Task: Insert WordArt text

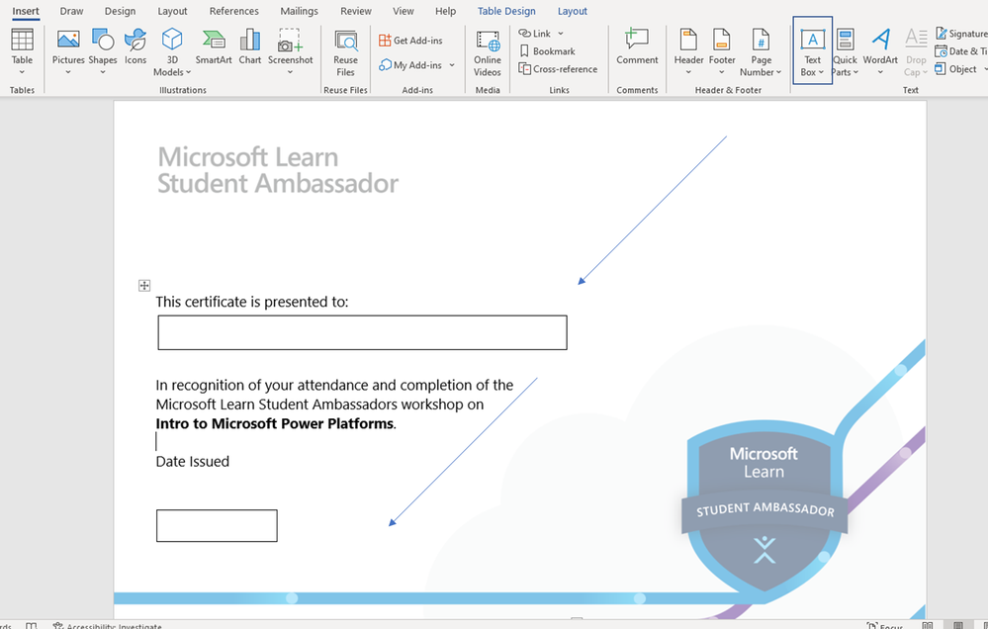Action: [880, 51]
